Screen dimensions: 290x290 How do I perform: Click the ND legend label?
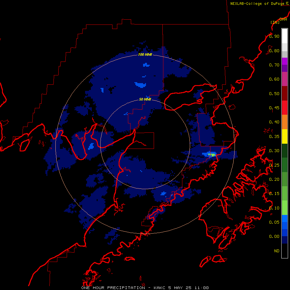click(x=277, y=251)
